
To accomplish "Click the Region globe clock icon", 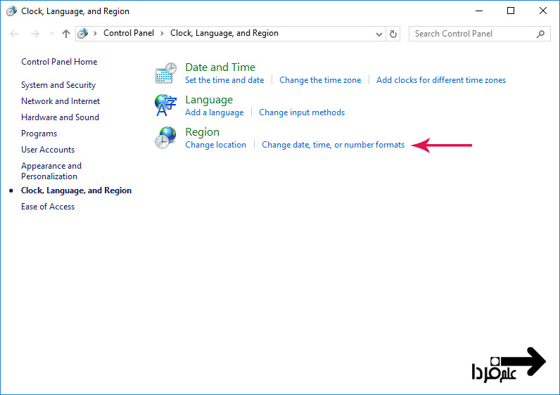I will [x=166, y=138].
